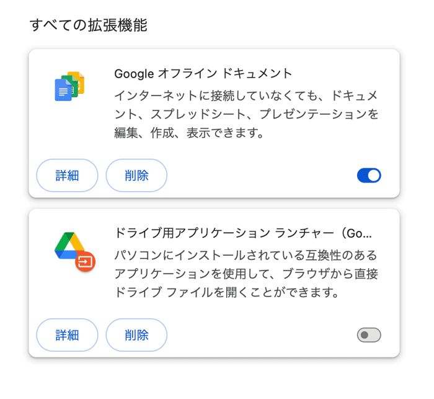Click the green-yellow-blue Drive triangle logo
Screen dimensions: 434x399
69,245
